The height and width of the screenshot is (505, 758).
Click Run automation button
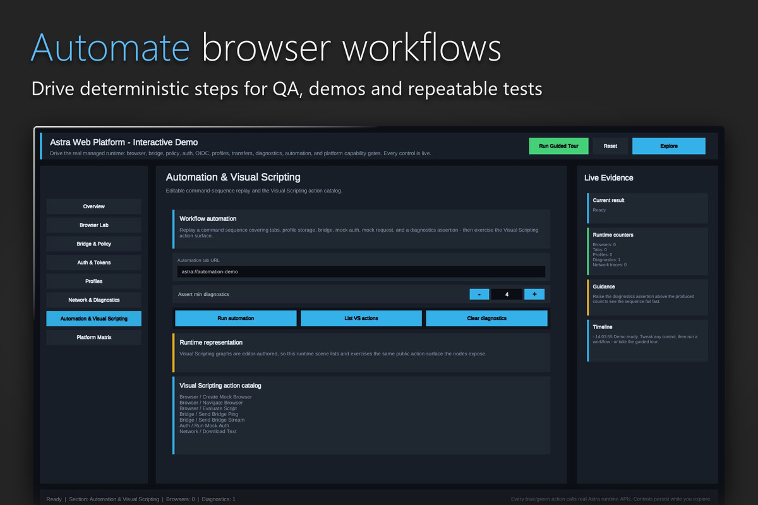point(236,318)
